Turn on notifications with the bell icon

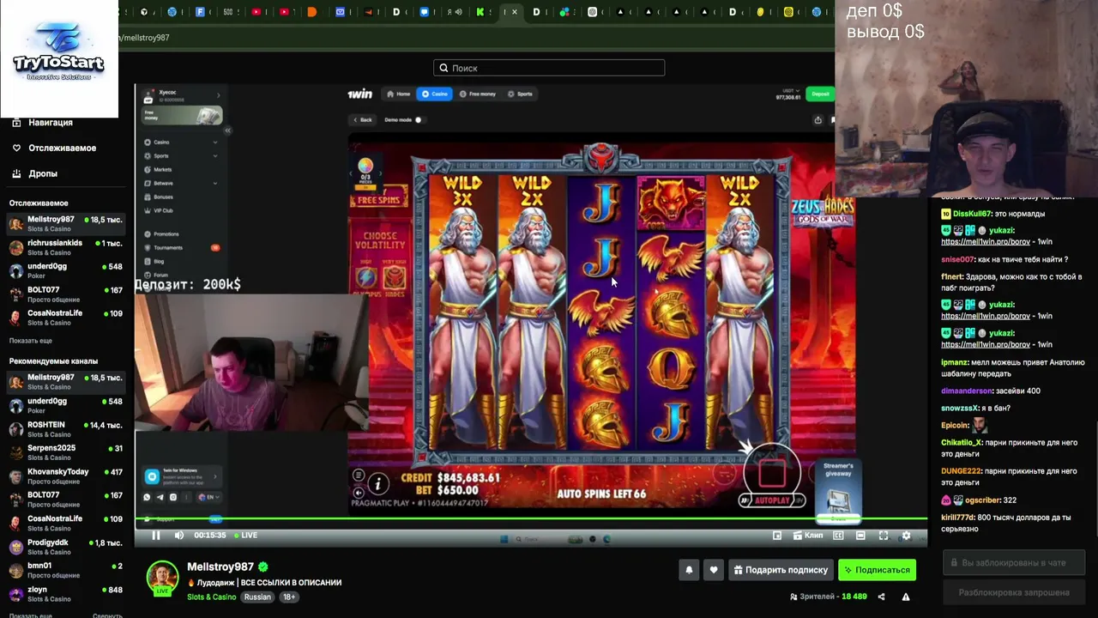pos(689,570)
